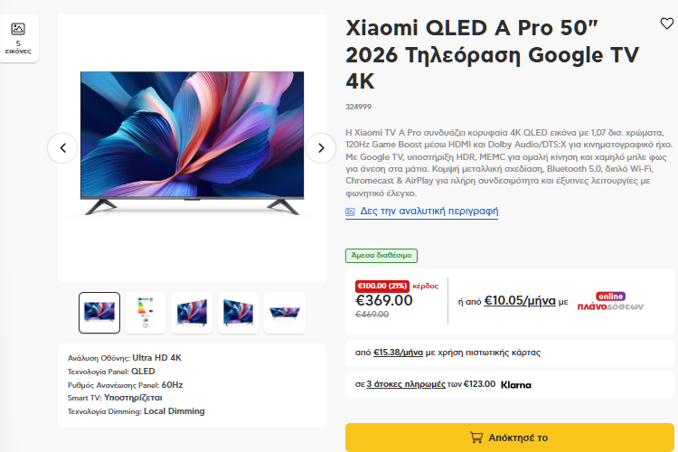The height and width of the screenshot is (452, 678).
Task: Click the Klarna logo
Action: click(x=515, y=384)
